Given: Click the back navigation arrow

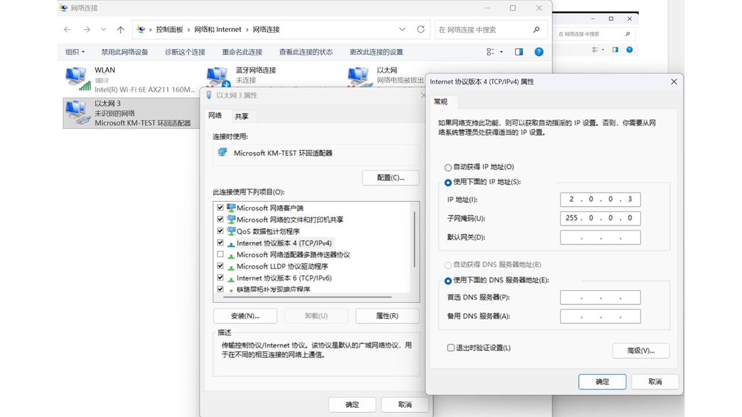Looking at the screenshot, I should coord(67,30).
